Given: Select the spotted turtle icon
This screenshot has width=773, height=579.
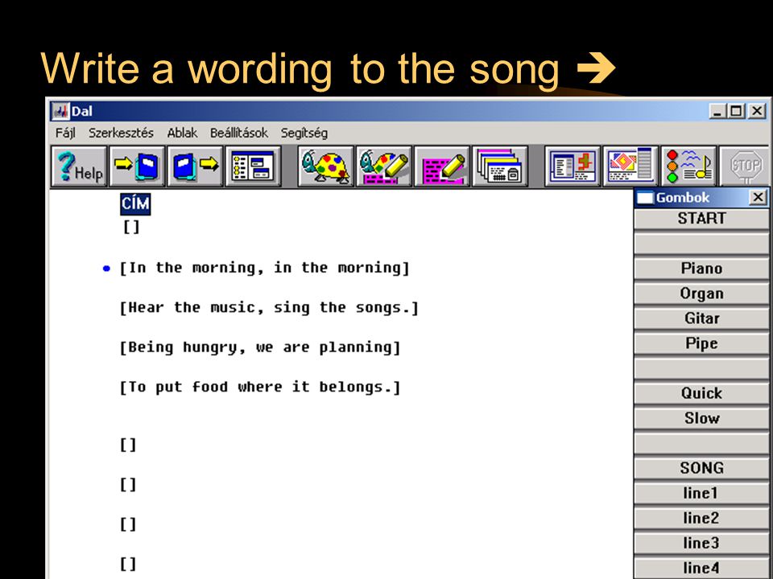Looking at the screenshot, I should [326, 166].
